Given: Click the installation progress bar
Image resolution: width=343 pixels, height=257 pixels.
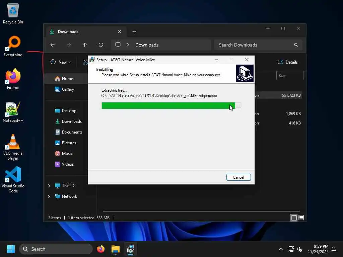Looking at the screenshot, I should [x=171, y=105].
